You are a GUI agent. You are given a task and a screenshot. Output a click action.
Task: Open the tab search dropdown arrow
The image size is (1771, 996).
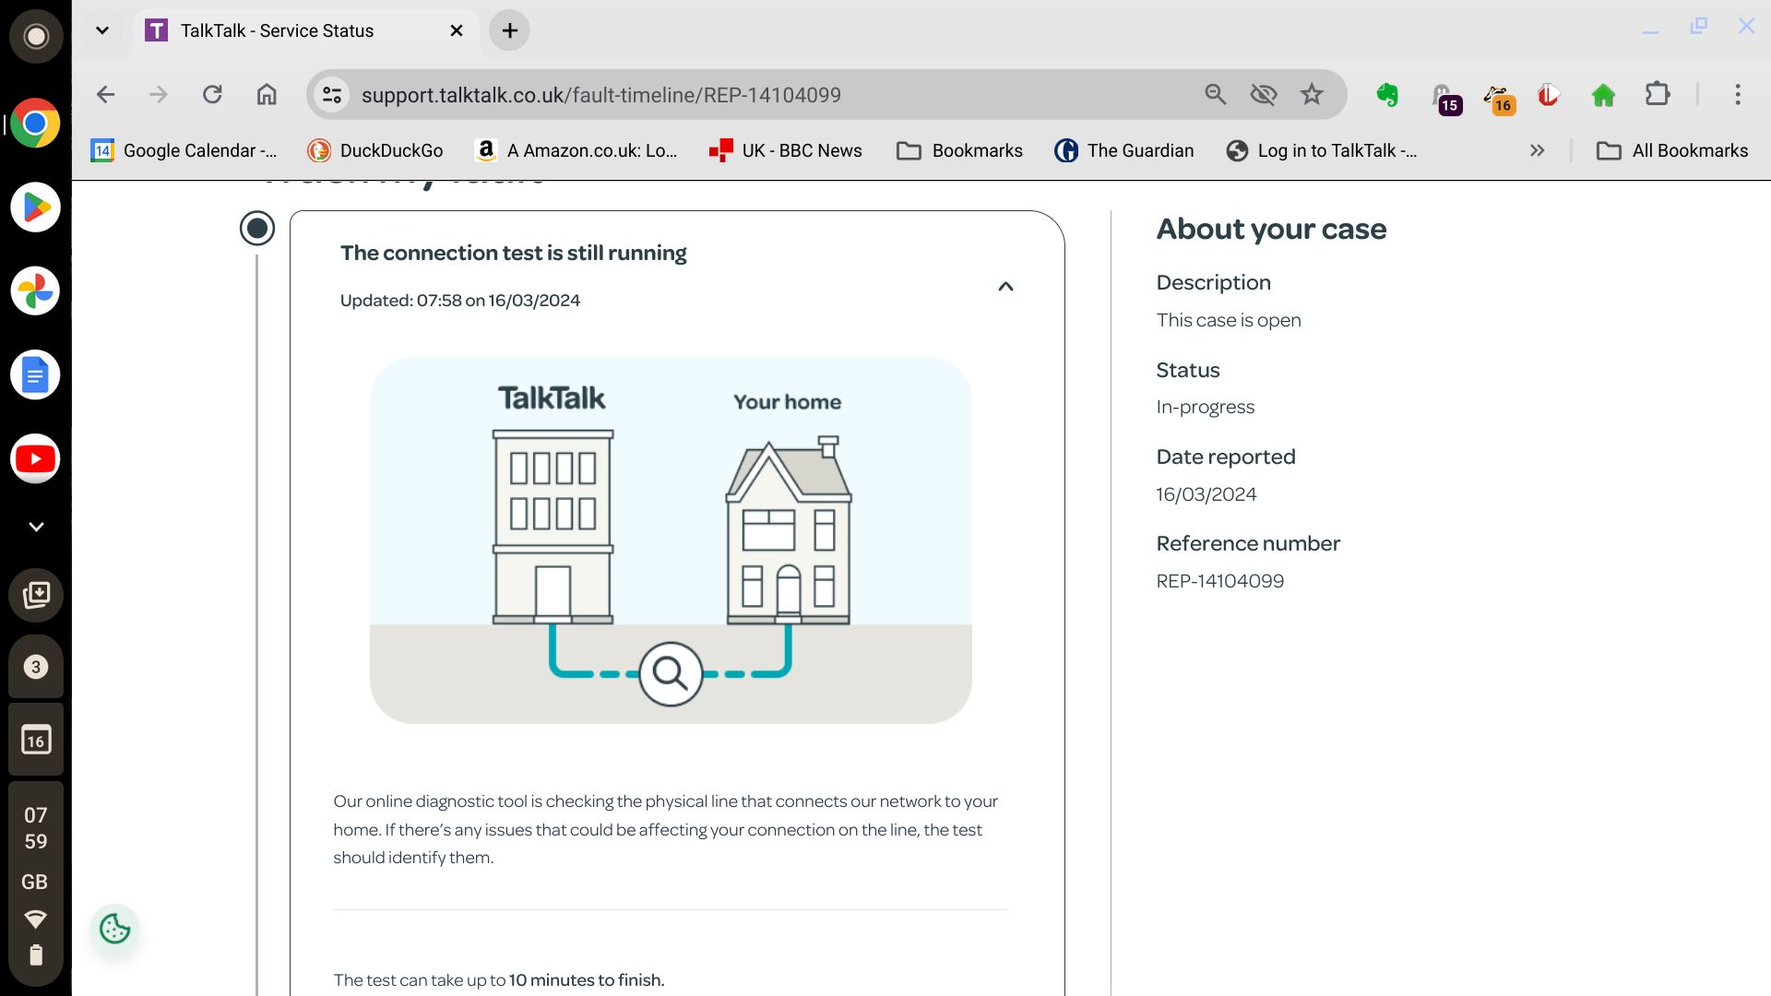coord(102,30)
